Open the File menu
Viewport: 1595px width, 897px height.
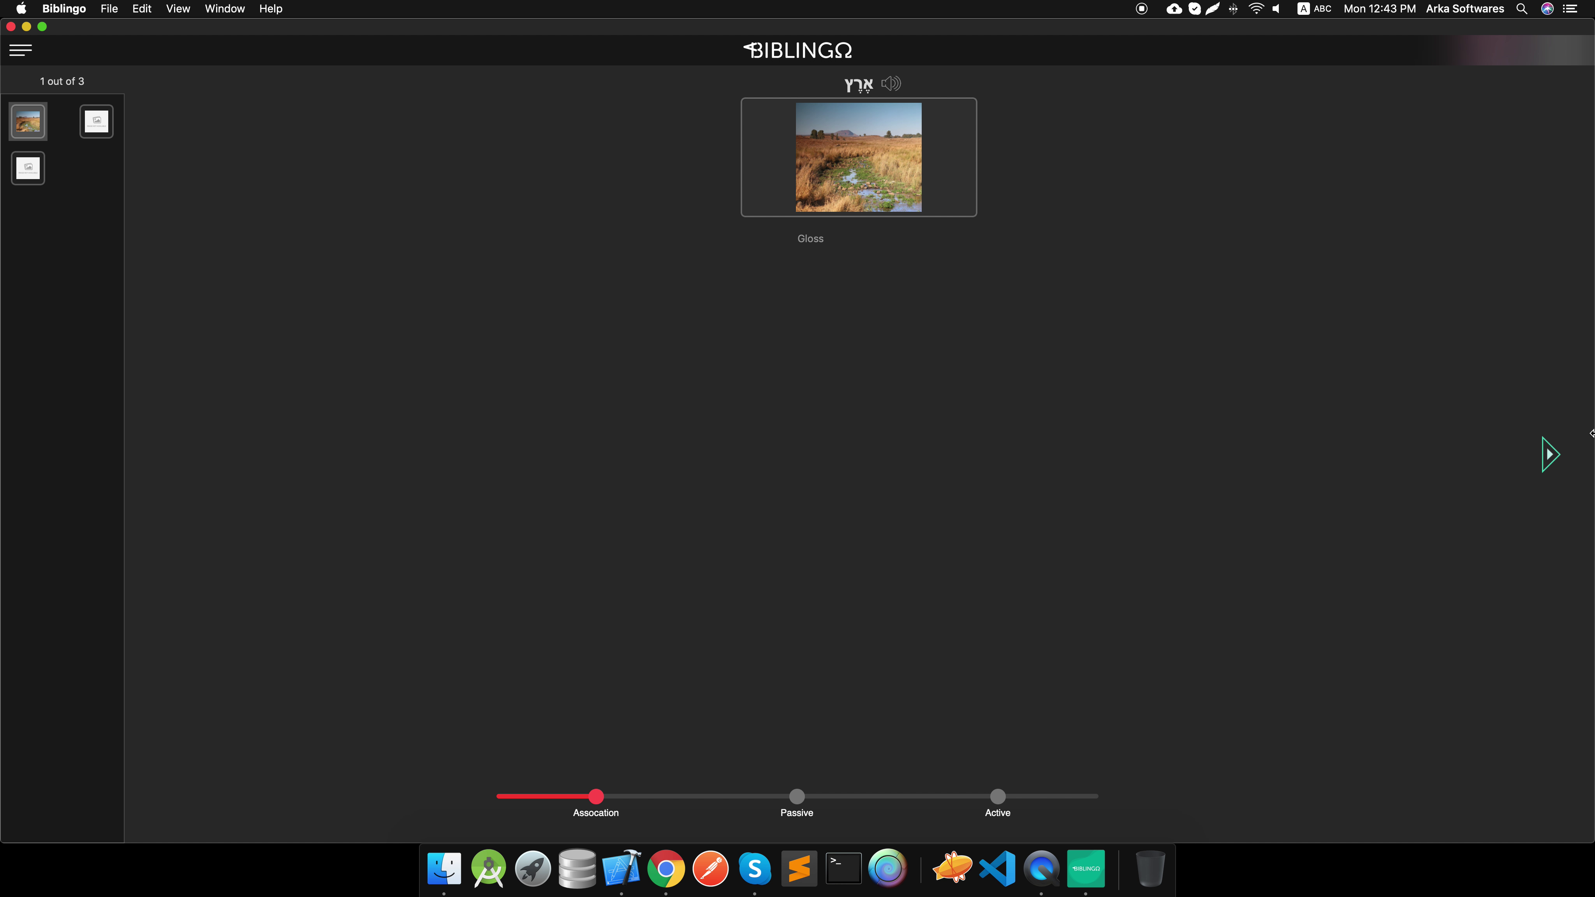click(109, 9)
